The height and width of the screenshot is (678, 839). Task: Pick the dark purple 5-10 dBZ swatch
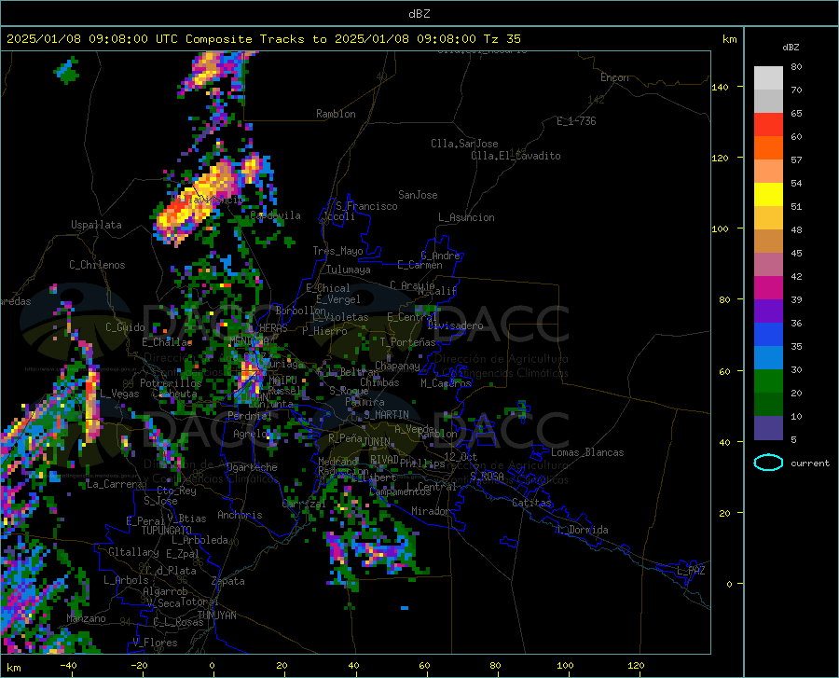click(768, 427)
